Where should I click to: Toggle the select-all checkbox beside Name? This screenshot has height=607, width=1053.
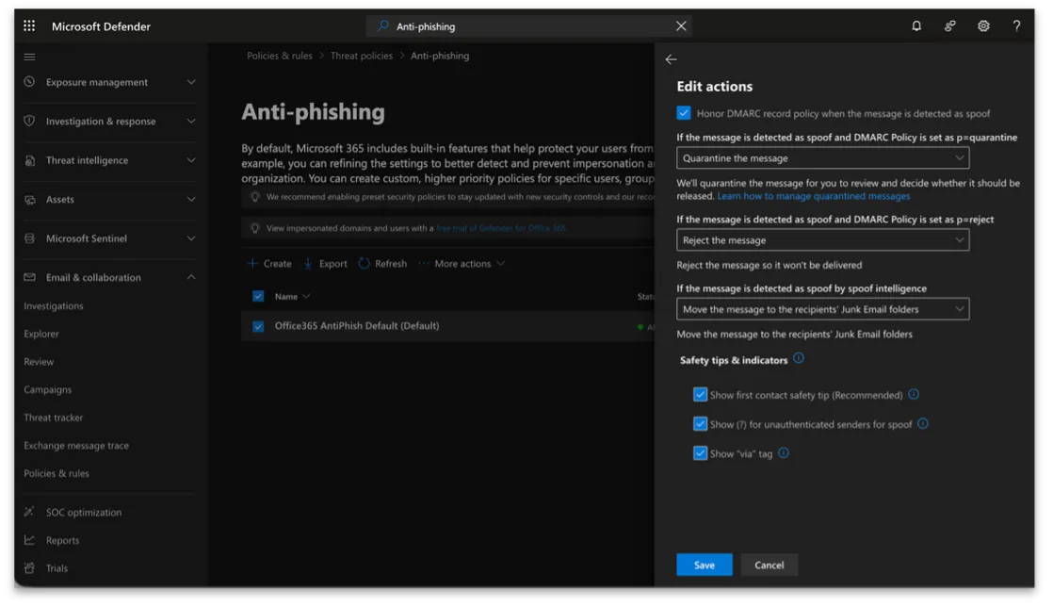[x=258, y=297]
